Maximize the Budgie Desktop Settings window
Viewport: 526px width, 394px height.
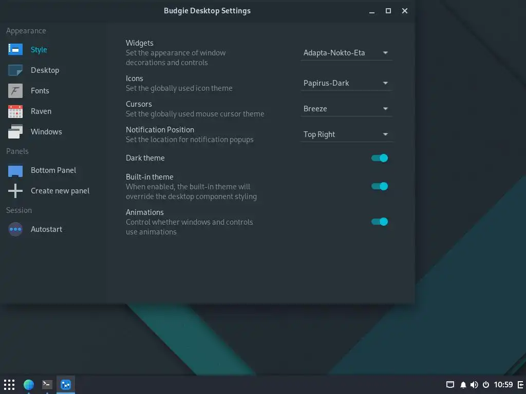coord(388,11)
